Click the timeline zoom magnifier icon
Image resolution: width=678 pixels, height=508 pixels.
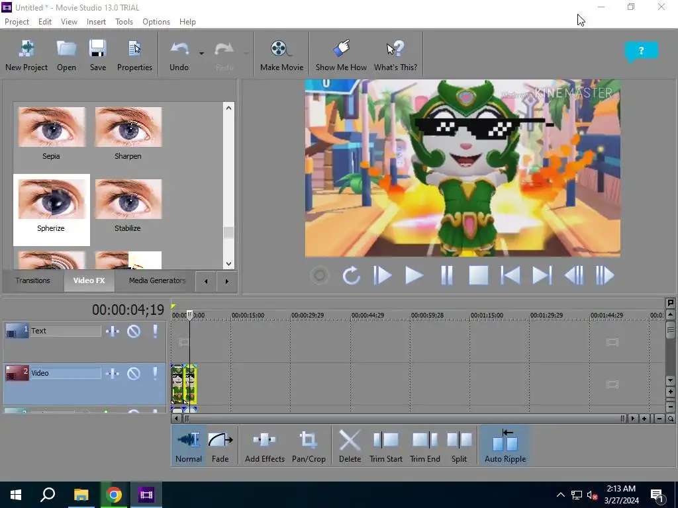coord(670,419)
